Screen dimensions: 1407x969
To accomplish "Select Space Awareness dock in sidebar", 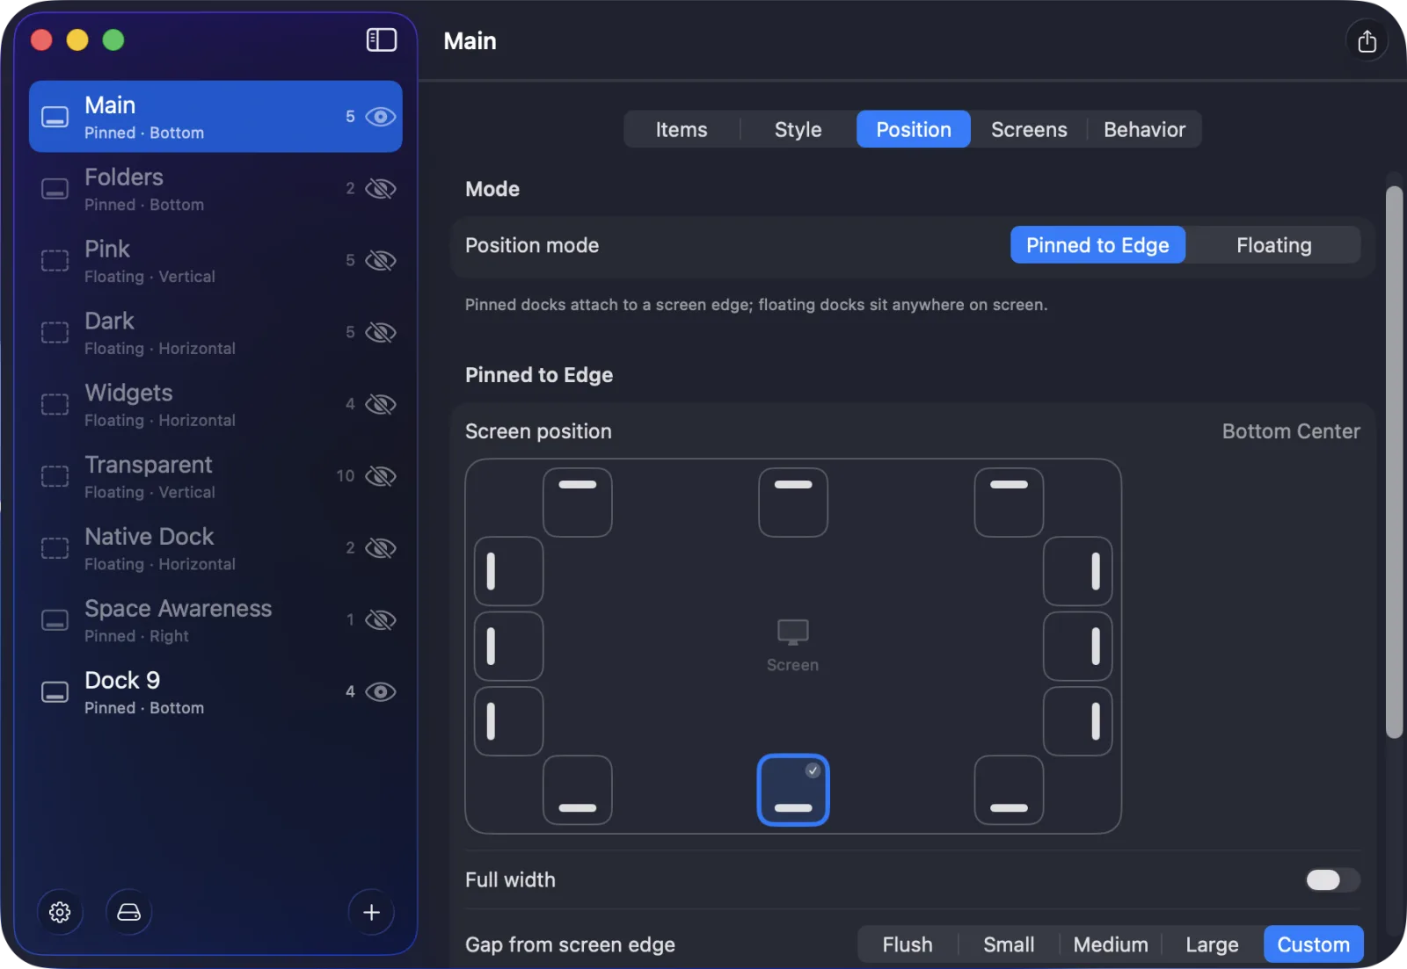I will pyautogui.click(x=215, y=620).
